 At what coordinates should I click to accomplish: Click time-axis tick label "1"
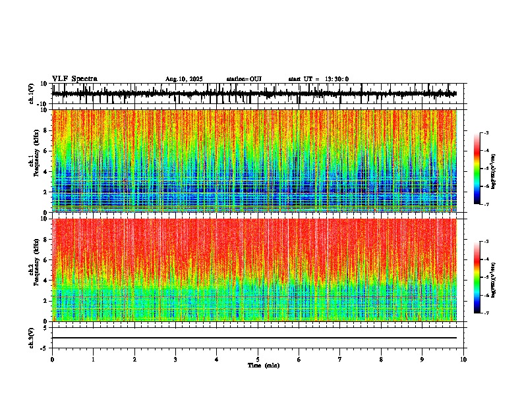[x=93, y=360]
